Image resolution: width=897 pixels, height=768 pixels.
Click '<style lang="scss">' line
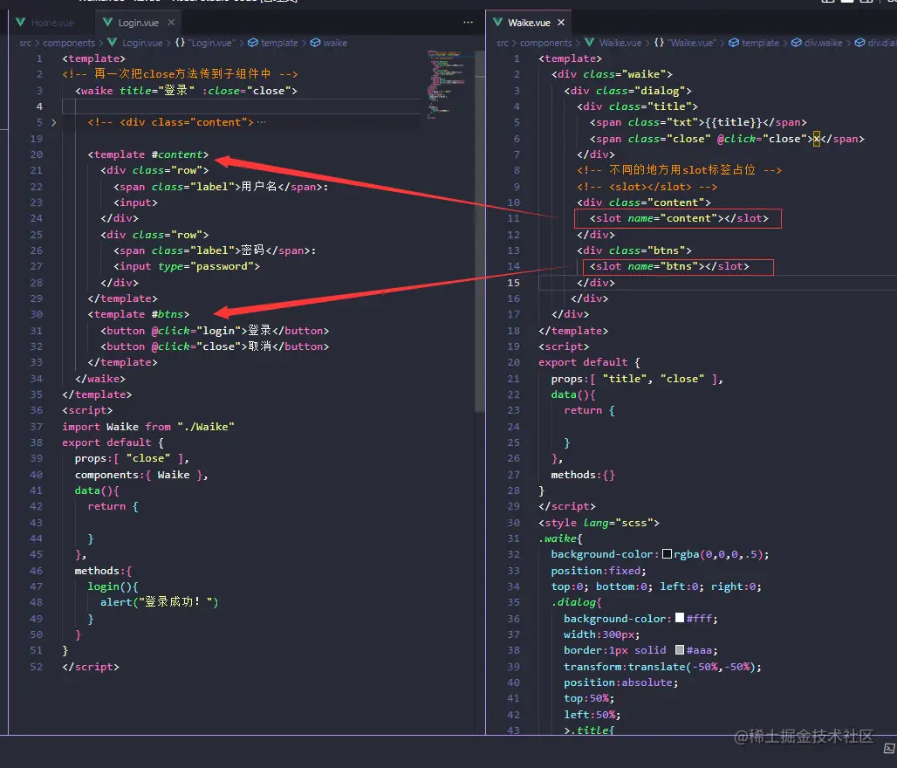599,523
